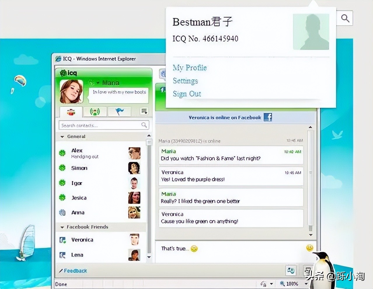Collapse the General contacts group
Screen dimensions: 373x289
click(62, 137)
